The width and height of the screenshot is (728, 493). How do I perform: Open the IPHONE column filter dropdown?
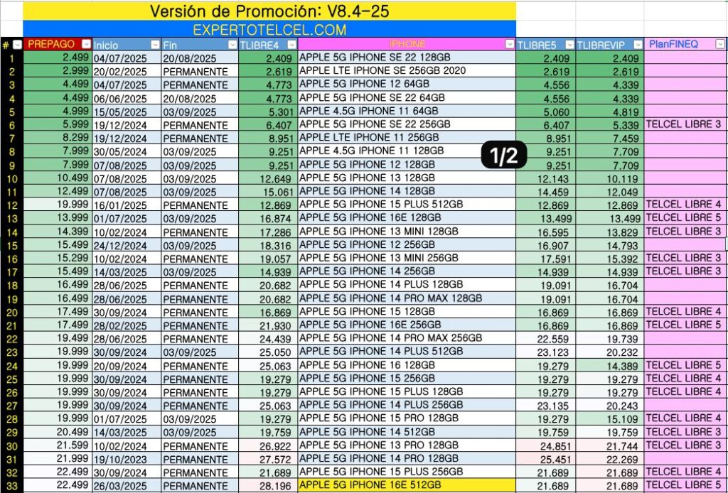coord(510,44)
